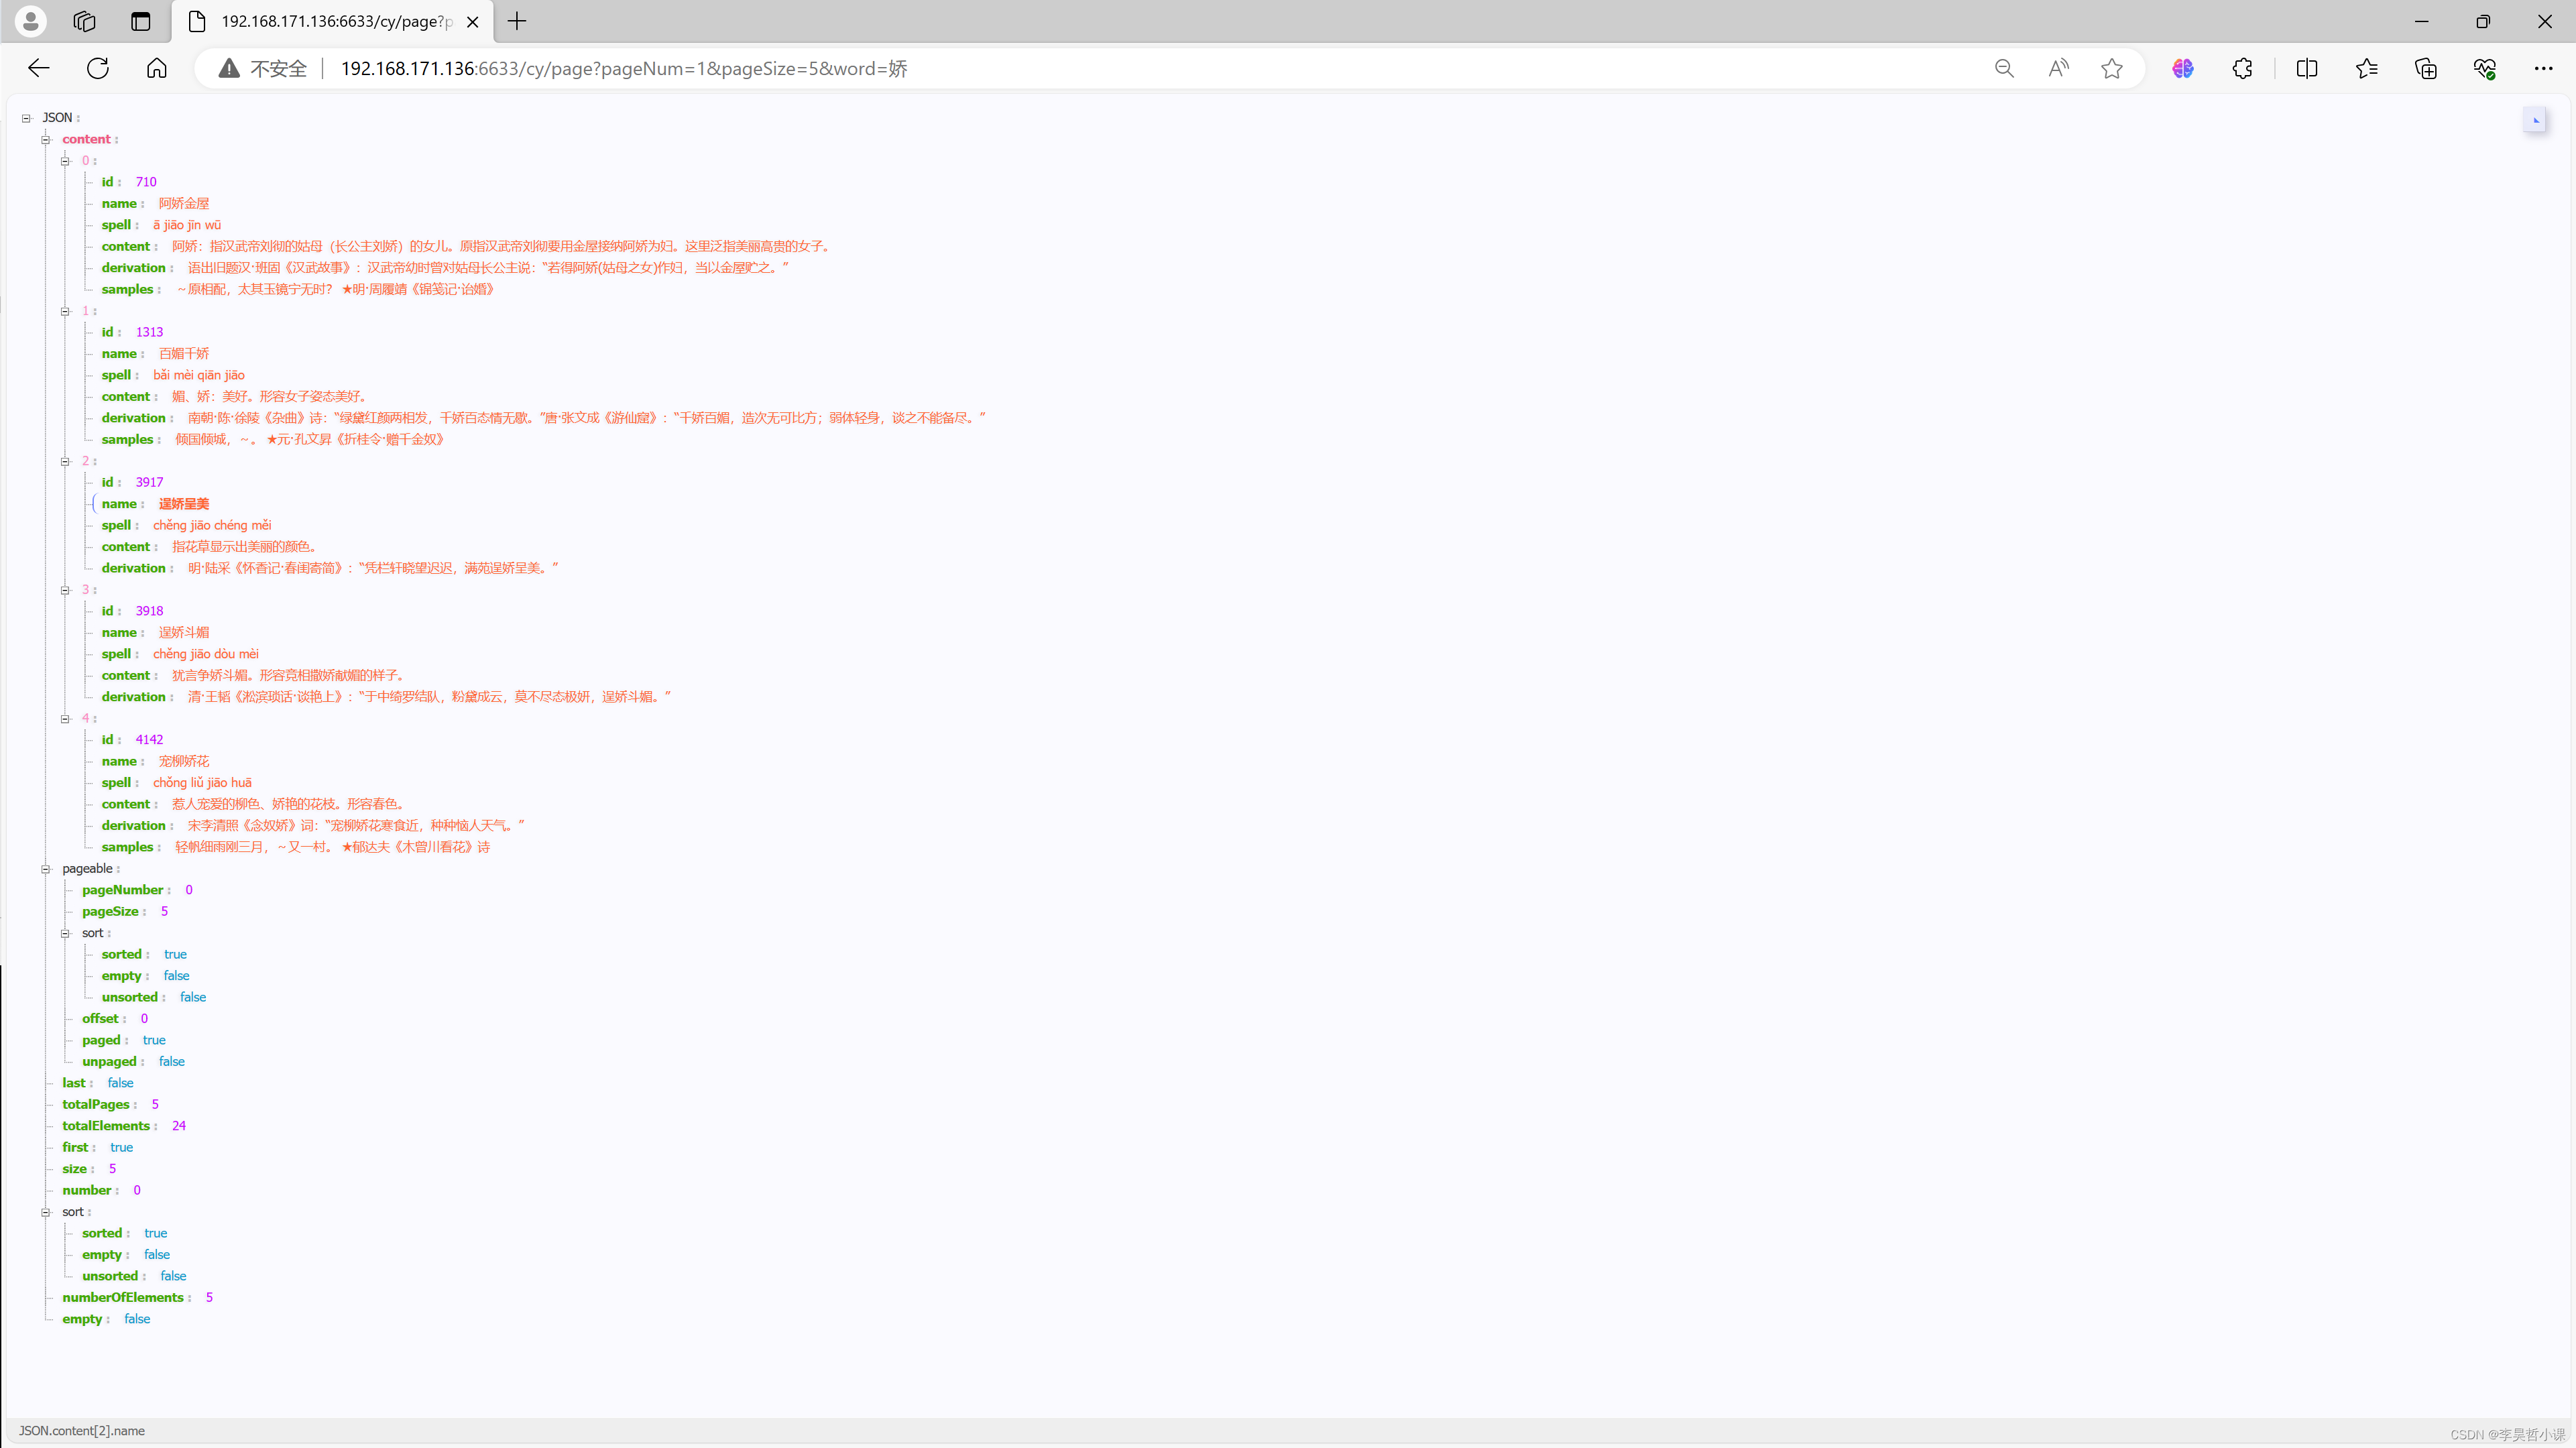Select spell value bǎi mèi qiān jiāo

tap(198, 375)
